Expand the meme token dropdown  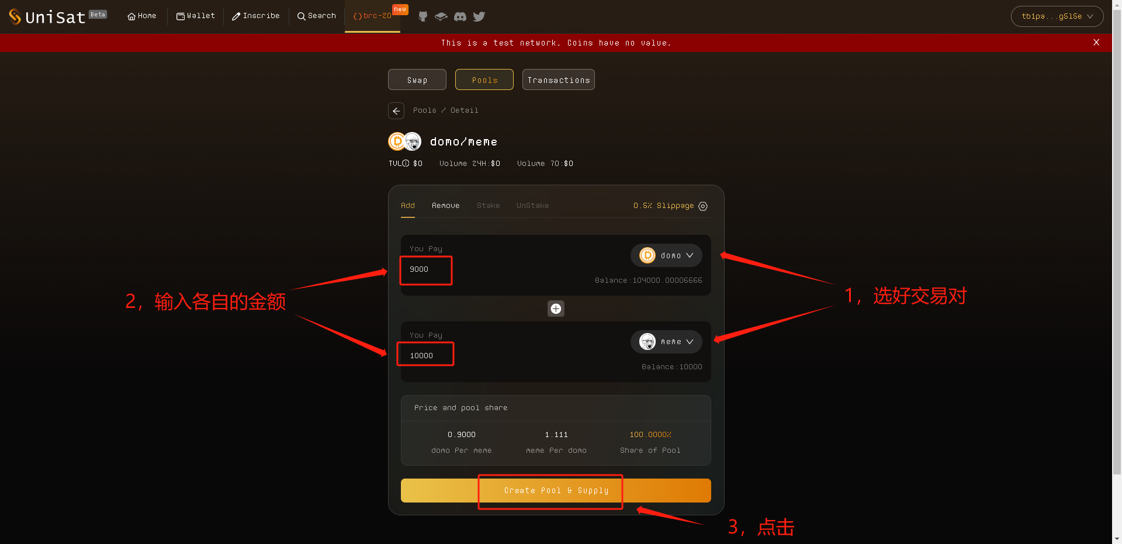(666, 342)
